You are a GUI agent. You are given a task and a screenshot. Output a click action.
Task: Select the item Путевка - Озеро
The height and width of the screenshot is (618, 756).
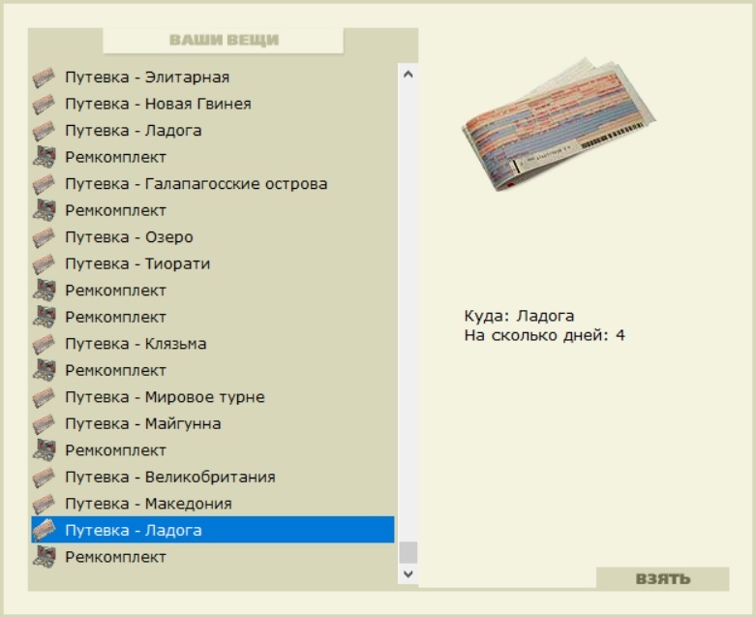pos(129,237)
